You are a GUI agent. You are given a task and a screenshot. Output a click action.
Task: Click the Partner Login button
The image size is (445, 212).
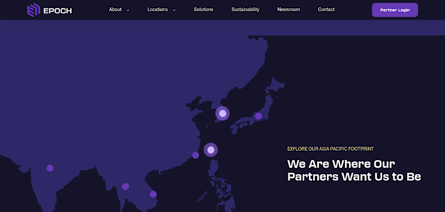(x=395, y=10)
